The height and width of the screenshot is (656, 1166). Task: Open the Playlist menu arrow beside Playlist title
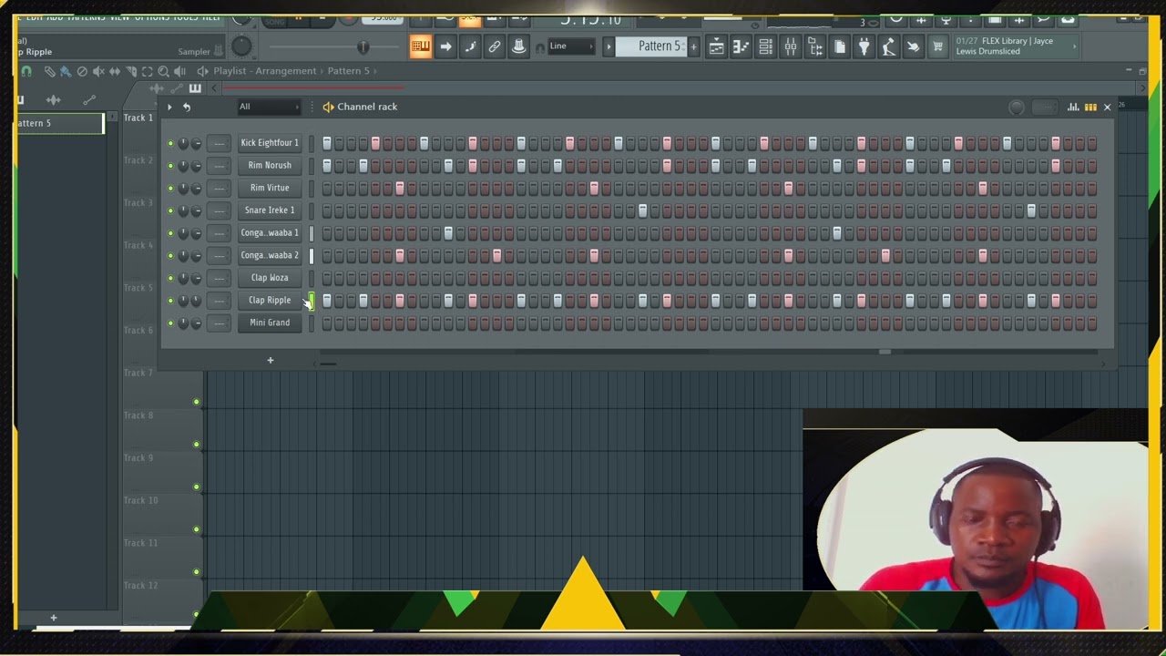pos(203,71)
